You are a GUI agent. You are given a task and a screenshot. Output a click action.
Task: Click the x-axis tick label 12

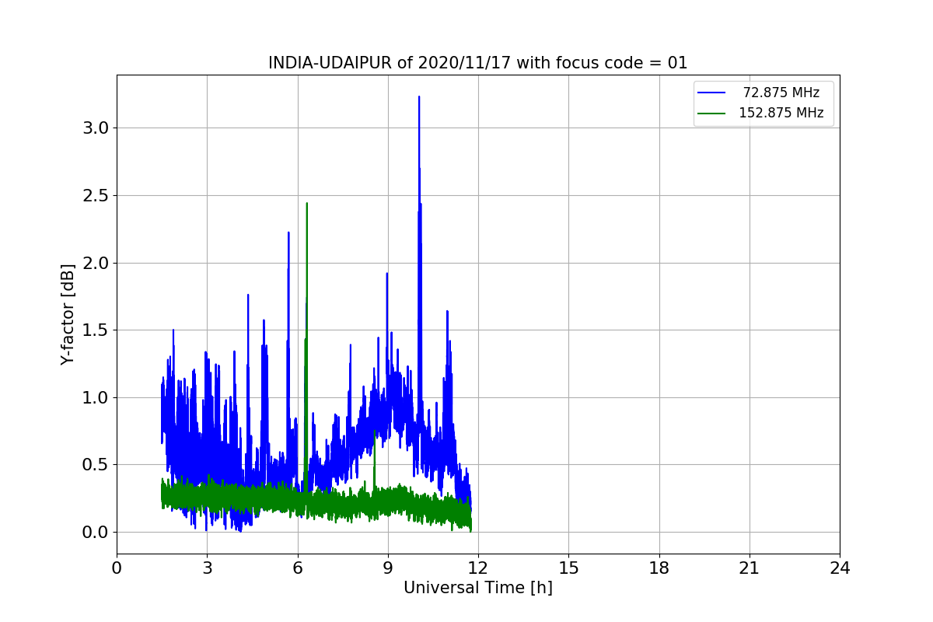click(x=478, y=568)
